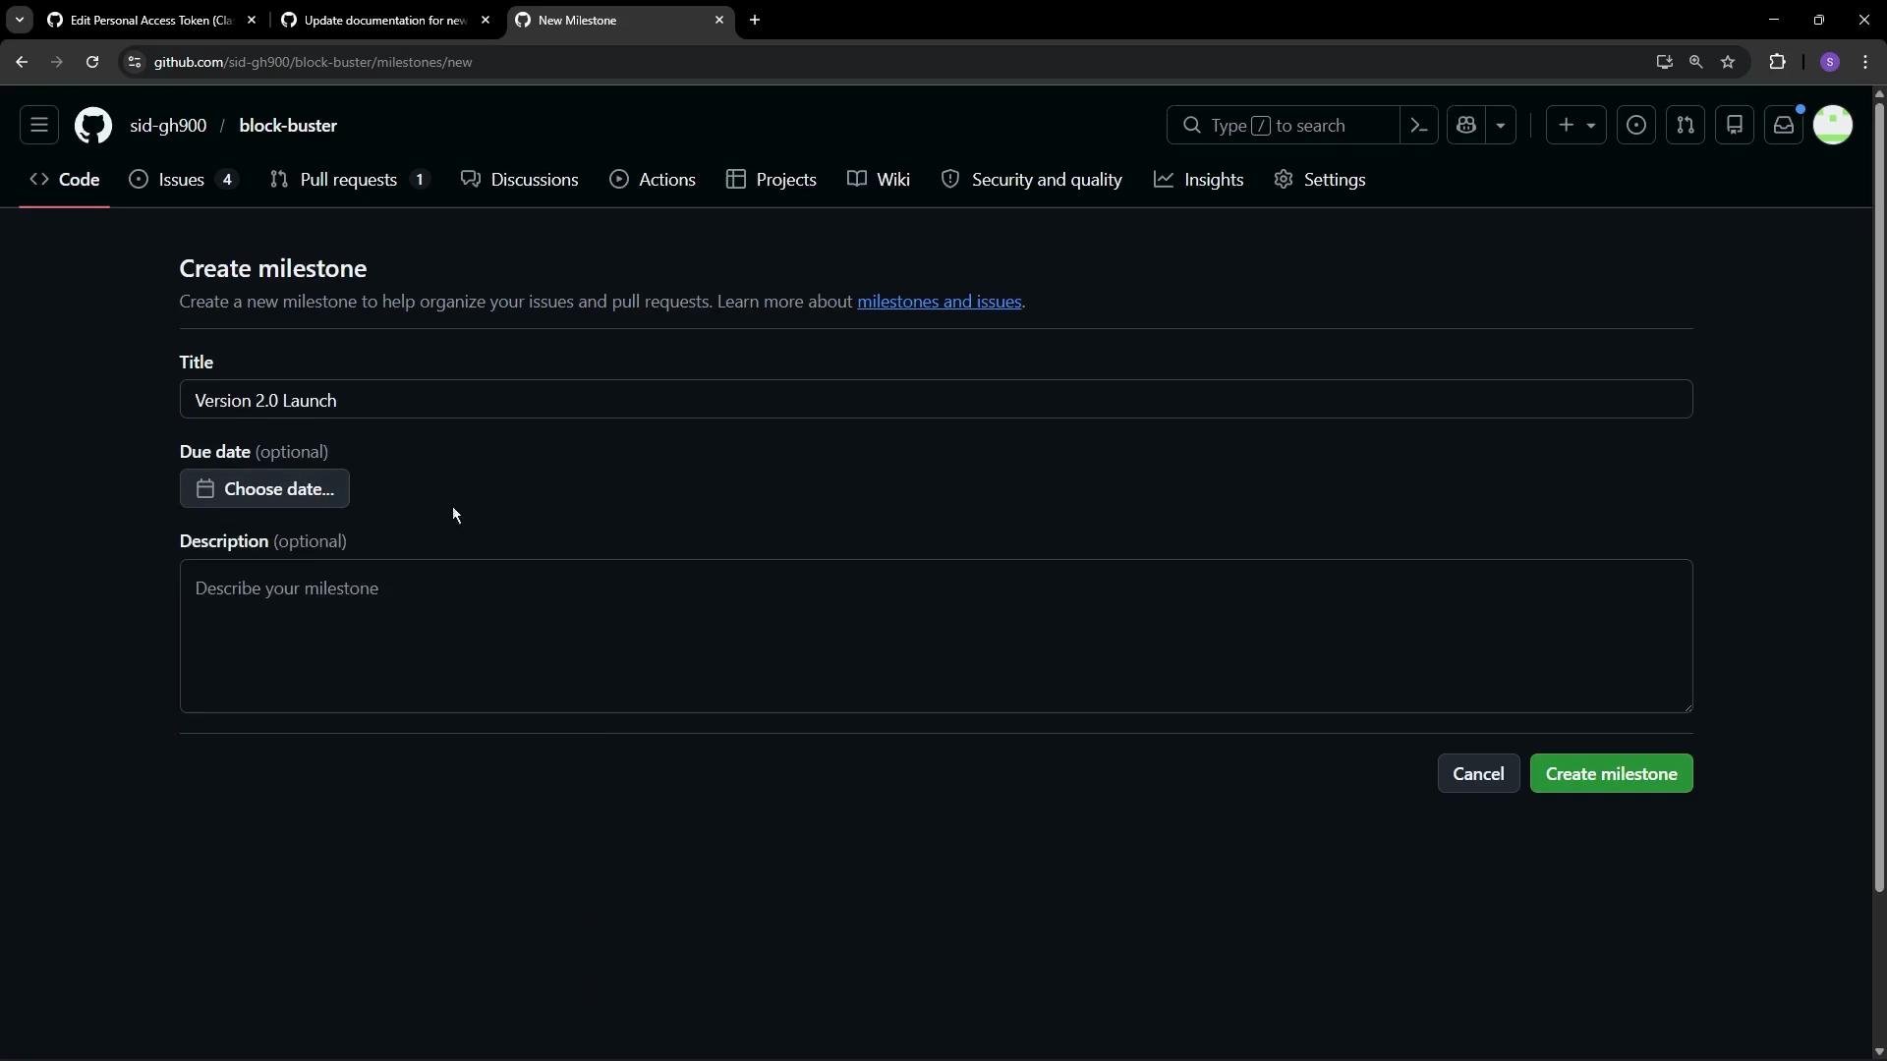Follow the 'milestones and issues' link
The height and width of the screenshot is (1061, 1887).
pos(939,302)
